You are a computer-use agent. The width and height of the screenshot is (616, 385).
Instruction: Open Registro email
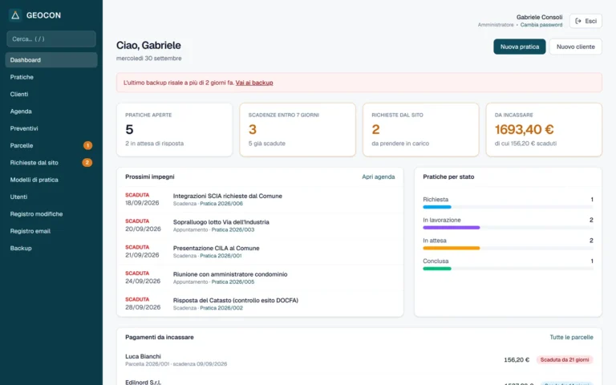[51, 231]
